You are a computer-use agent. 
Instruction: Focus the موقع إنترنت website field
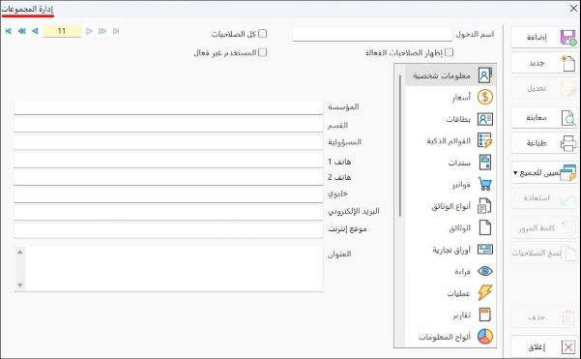pos(168,230)
